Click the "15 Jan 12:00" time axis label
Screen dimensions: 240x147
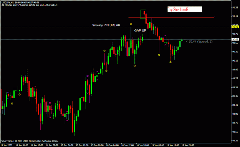[x=82, y=145]
